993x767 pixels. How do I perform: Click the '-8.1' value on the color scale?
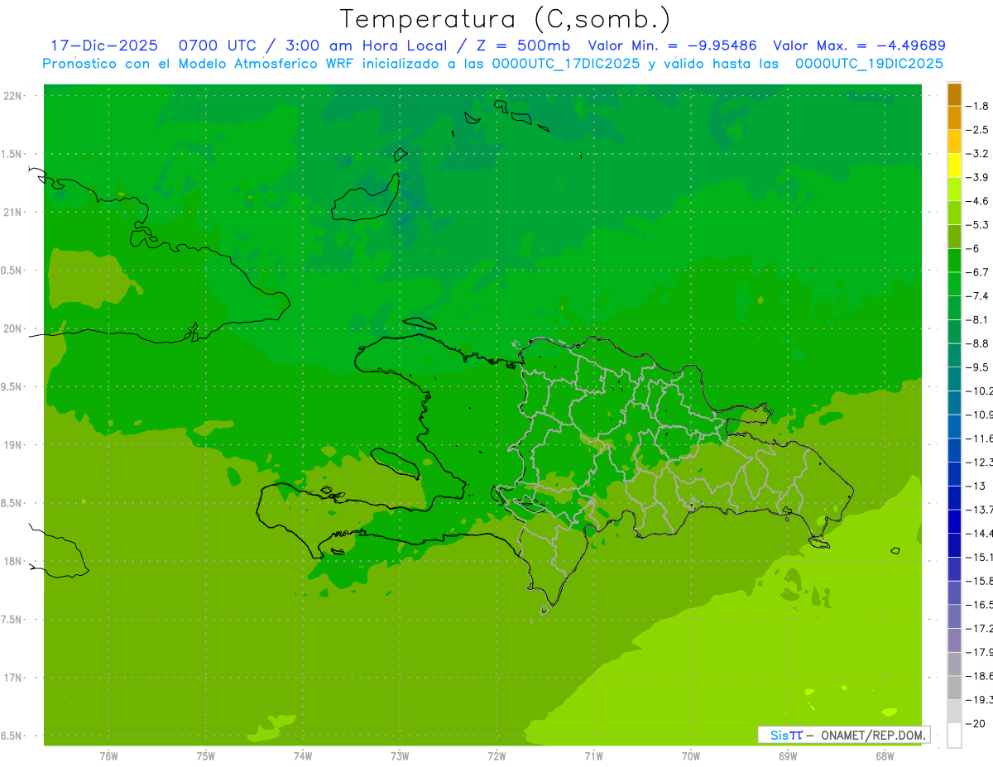click(x=977, y=319)
